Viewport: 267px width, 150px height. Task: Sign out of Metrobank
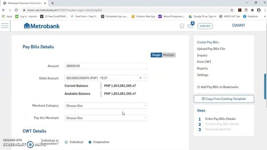(205, 26)
